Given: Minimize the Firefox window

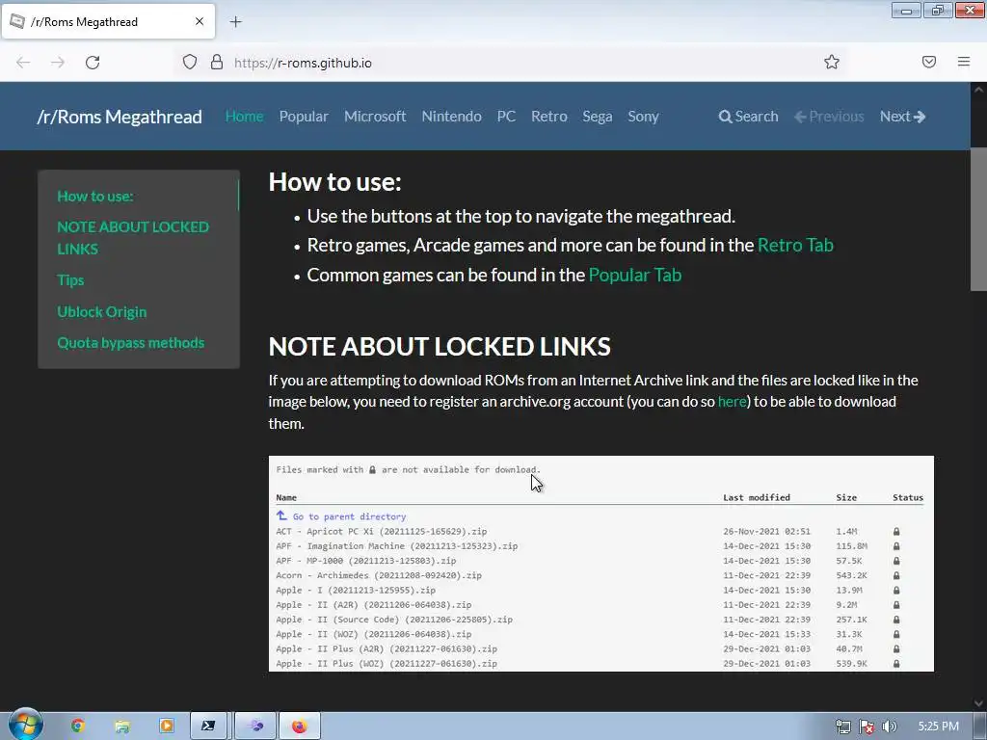Looking at the screenshot, I should (x=906, y=10).
